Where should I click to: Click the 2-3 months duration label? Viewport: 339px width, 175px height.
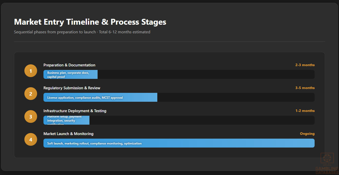(305, 65)
